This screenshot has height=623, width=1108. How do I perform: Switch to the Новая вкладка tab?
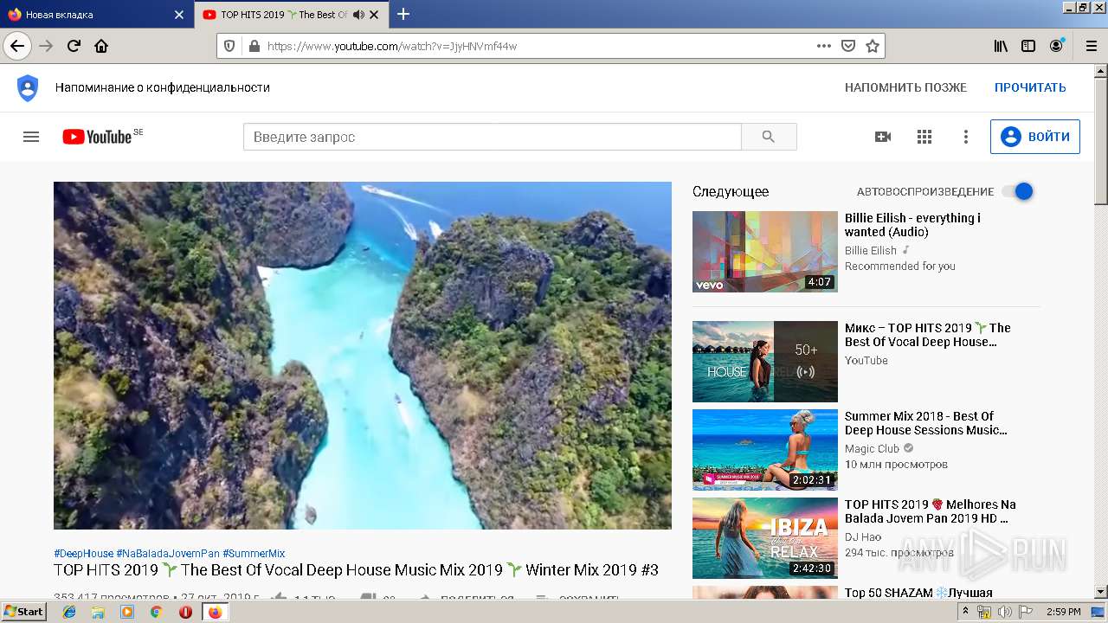[x=96, y=15]
